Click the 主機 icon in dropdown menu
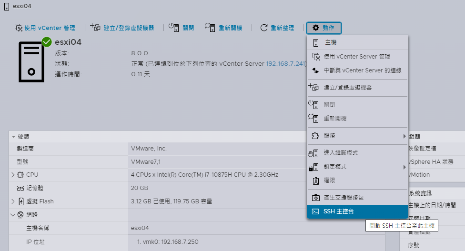Screen dimensions: 465x251 tap(316, 43)
